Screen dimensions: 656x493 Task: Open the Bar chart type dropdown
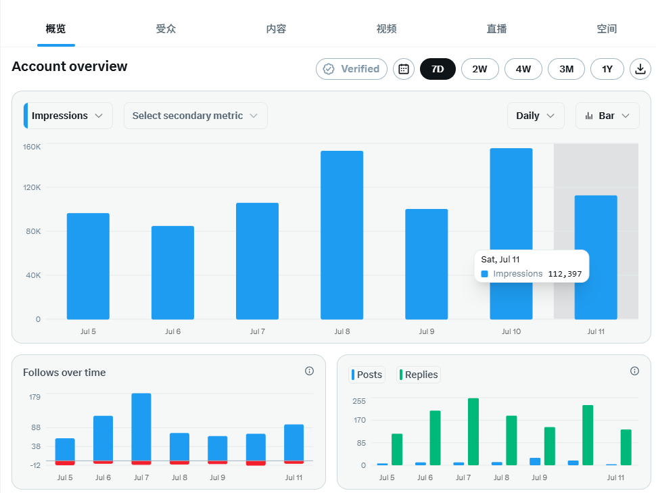[607, 116]
